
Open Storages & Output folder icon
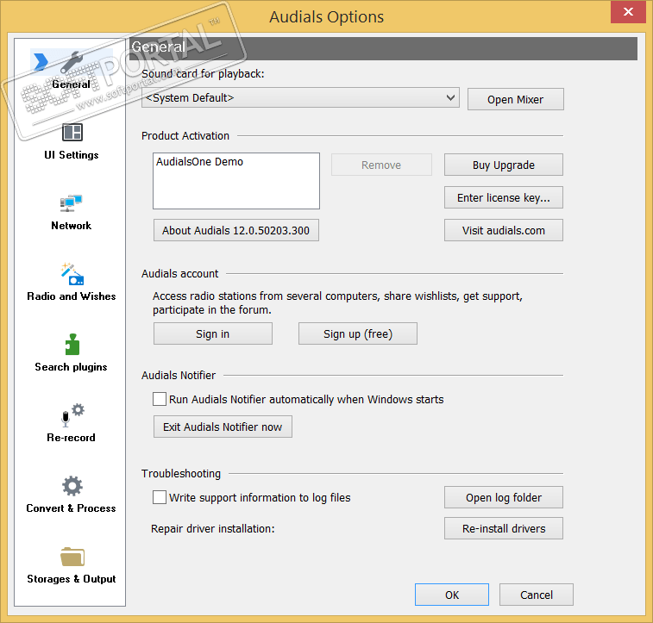point(72,557)
